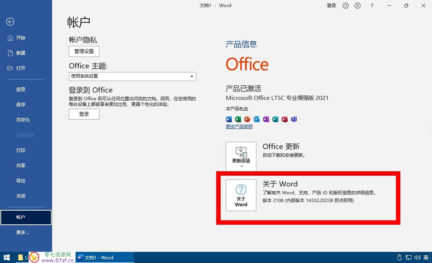Viewport: 432px width, 263px height.
Task: Click the Outlook icon in the product list
Action: [x=257, y=119]
